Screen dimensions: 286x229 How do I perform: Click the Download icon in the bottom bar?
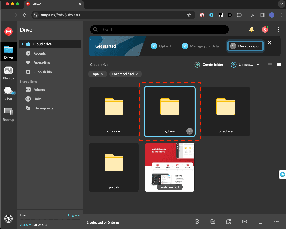click(x=197, y=221)
